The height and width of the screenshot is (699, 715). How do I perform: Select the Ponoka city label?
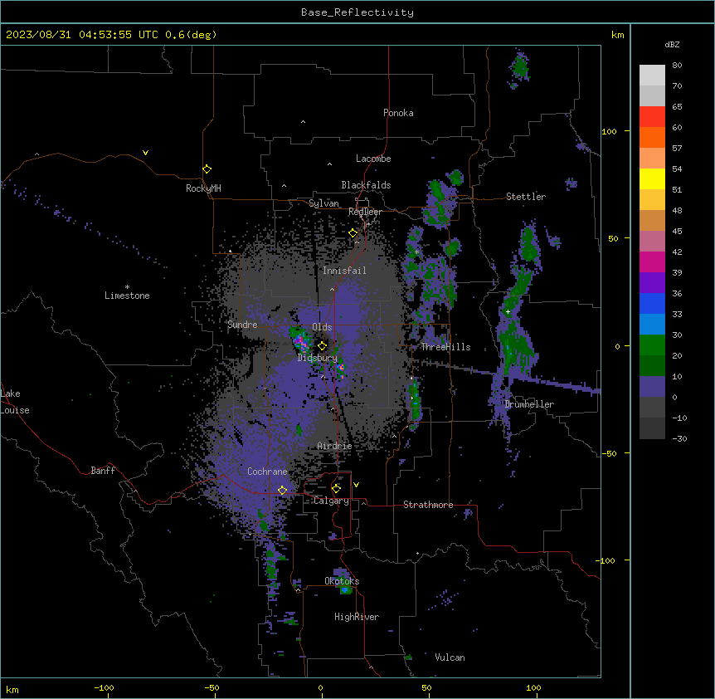click(x=398, y=113)
